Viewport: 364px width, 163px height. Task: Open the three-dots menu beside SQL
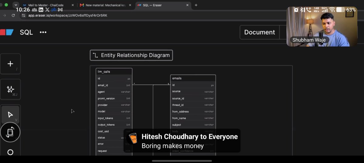coord(43,32)
